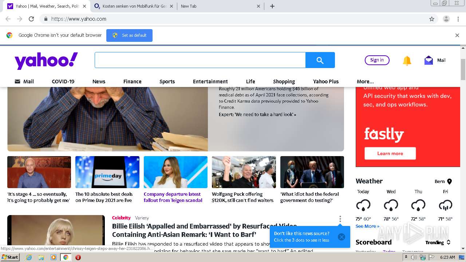Screen dimensions: 466x262
Task: Switch to the New Tab tab
Action: 220,6
